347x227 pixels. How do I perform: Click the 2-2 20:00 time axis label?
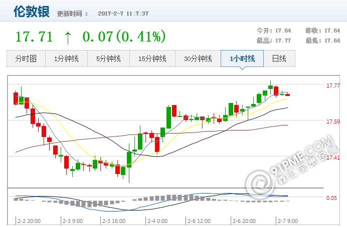[29, 221]
